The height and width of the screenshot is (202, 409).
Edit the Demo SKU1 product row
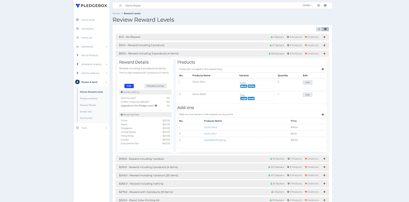pyautogui.click(x=308, y=82)
